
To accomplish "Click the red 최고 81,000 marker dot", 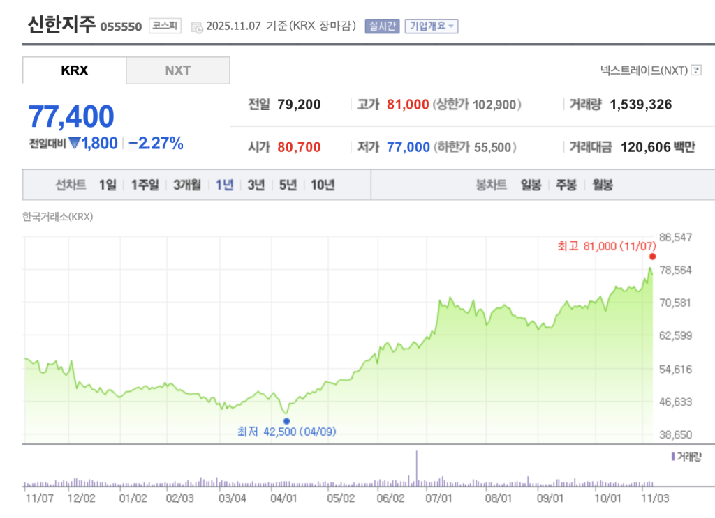I will pyautogui.click(x=653, y=257).
